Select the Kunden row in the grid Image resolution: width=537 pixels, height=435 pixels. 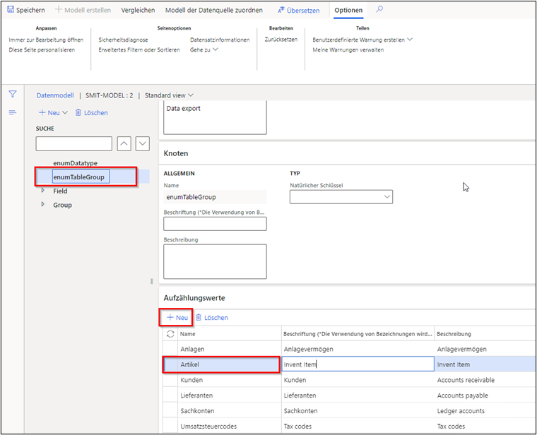(191, 380)
